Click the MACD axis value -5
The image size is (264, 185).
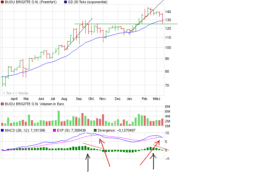pyautogui.click(x=167, y=159)
